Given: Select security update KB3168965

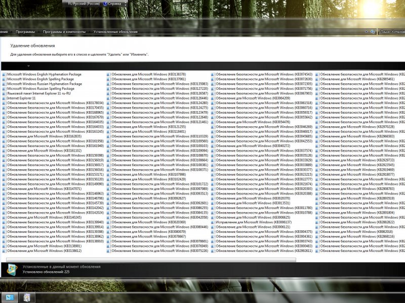Looking at the screenshot, I should 56,113.
